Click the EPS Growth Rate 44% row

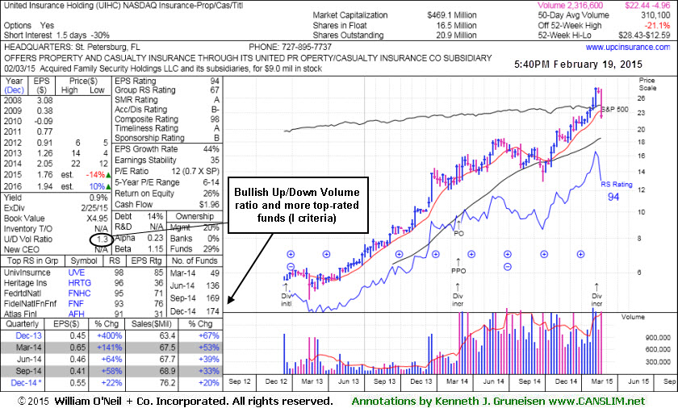click(167, 149)
